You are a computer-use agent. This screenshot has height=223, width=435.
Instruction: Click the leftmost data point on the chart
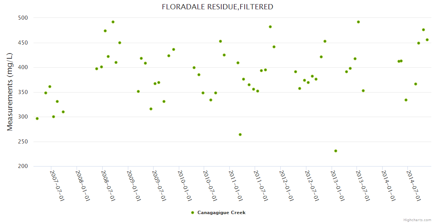[x=37, y=119]
